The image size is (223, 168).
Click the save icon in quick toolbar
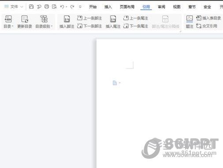click(31, 7)
